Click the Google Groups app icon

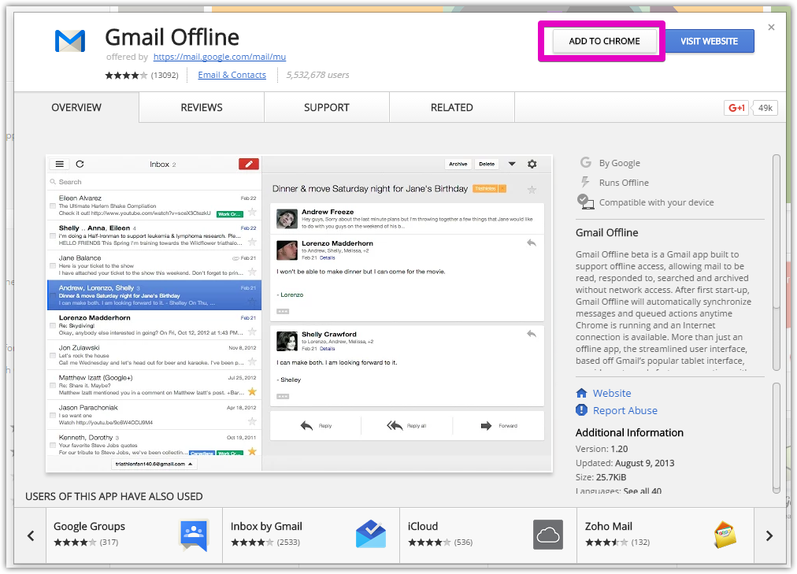click(192, 535)
